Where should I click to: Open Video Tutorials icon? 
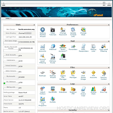53,30
